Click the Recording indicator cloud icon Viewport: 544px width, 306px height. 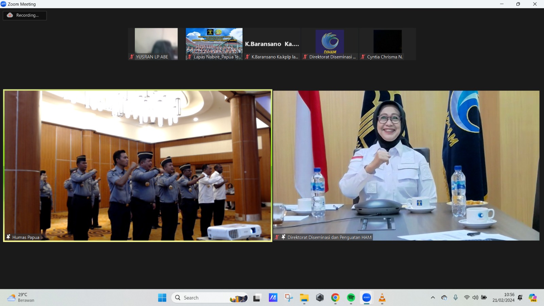(x=10, y=15)
